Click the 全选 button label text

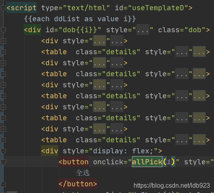click(x=83, y=173)
